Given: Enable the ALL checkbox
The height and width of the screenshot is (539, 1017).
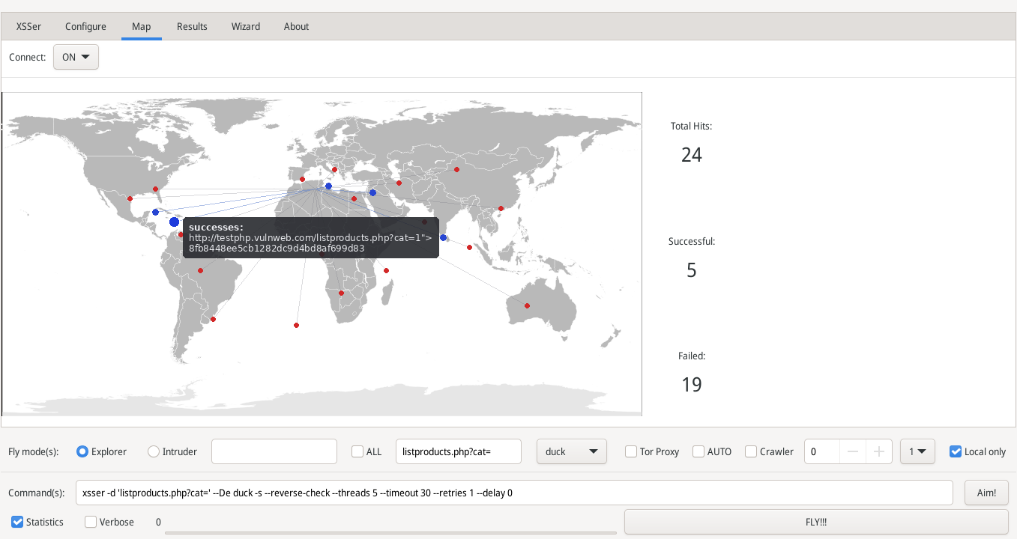Looking at the screenshot, I should [367, 451].
